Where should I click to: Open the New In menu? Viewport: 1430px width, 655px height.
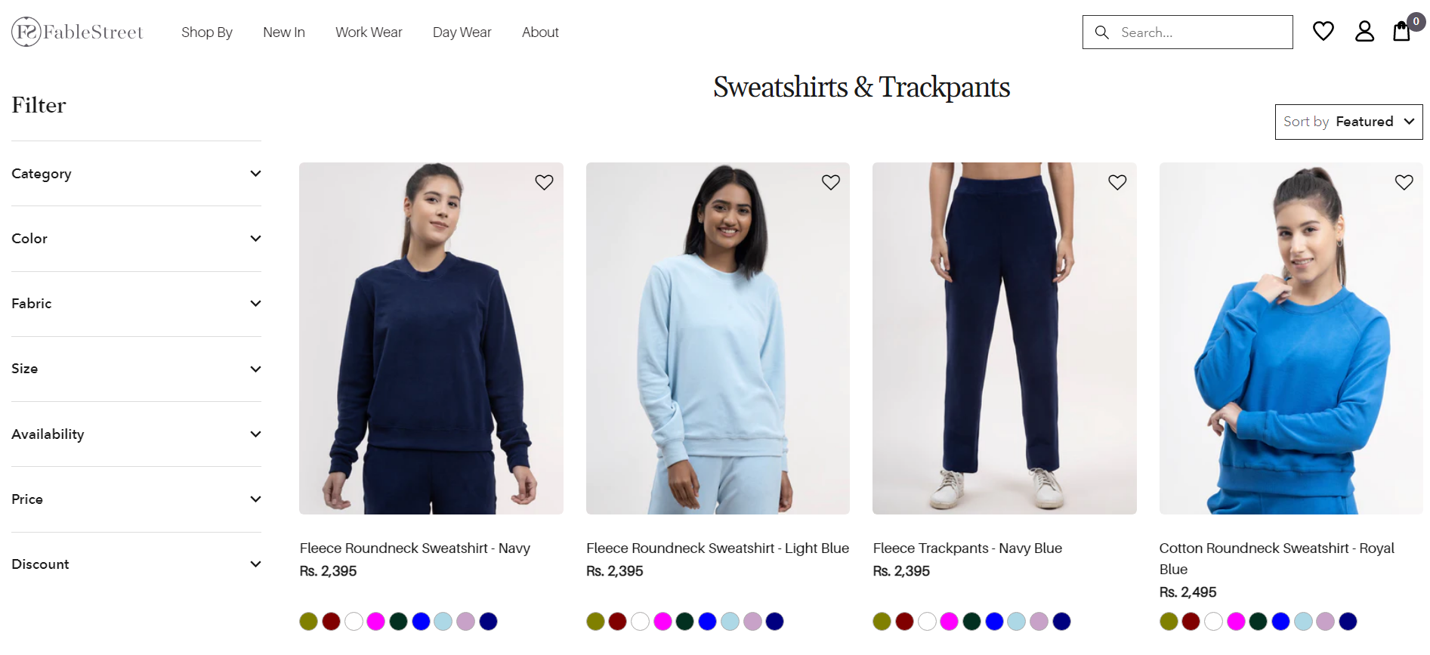[x=284, y=32]
